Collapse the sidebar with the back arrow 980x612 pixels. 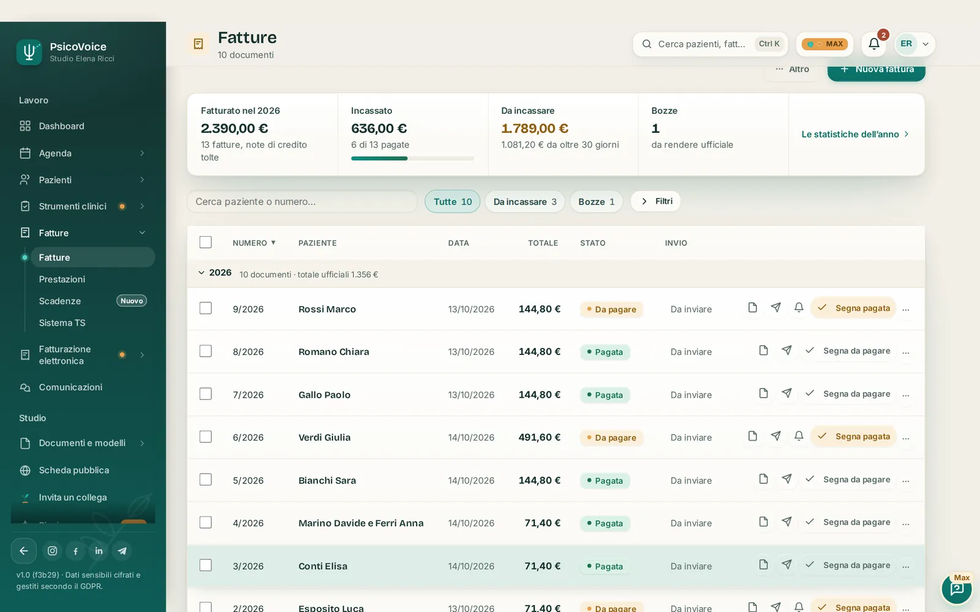(x=24, y=551)
